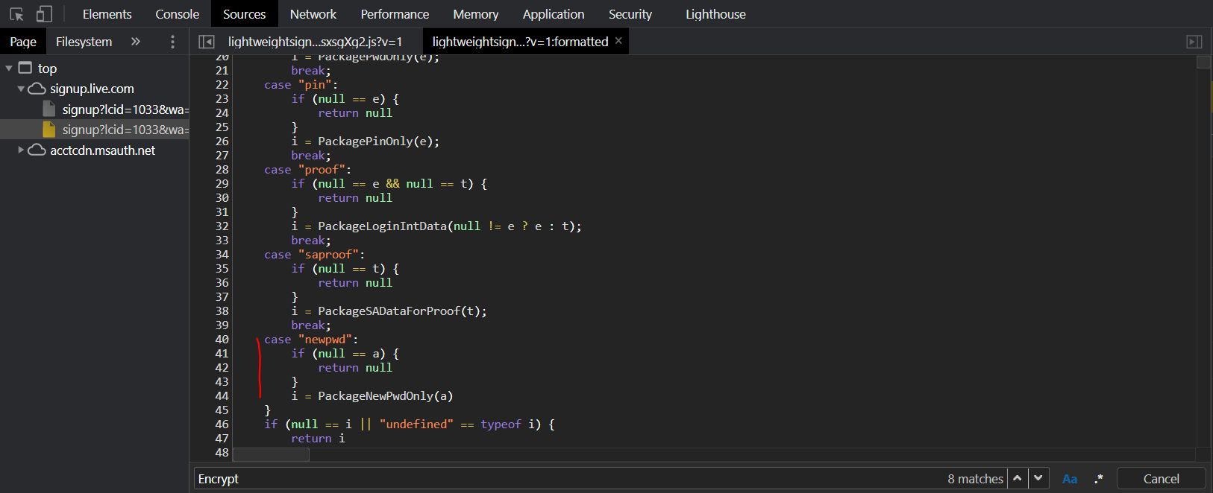The height and width of the screenshot is (493, 1213).
Task: Expand the acctcdn.msauth.net domain node
Action: click(21, 150)
